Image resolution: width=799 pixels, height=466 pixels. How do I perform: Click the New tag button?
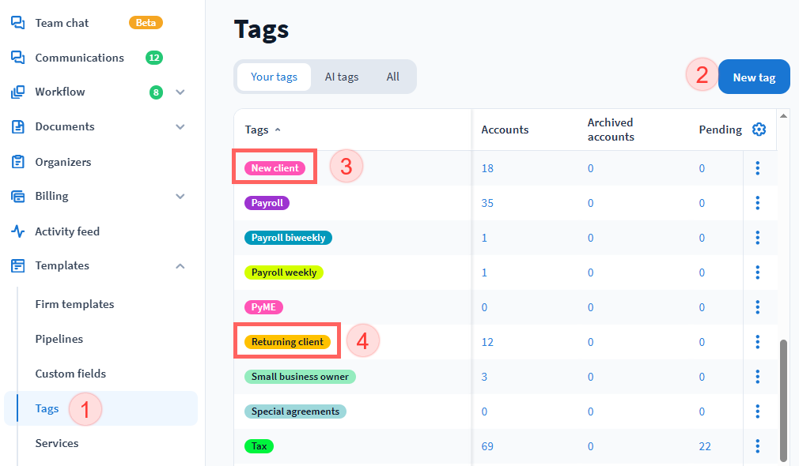pyautogui.click(x=753, y=77)
